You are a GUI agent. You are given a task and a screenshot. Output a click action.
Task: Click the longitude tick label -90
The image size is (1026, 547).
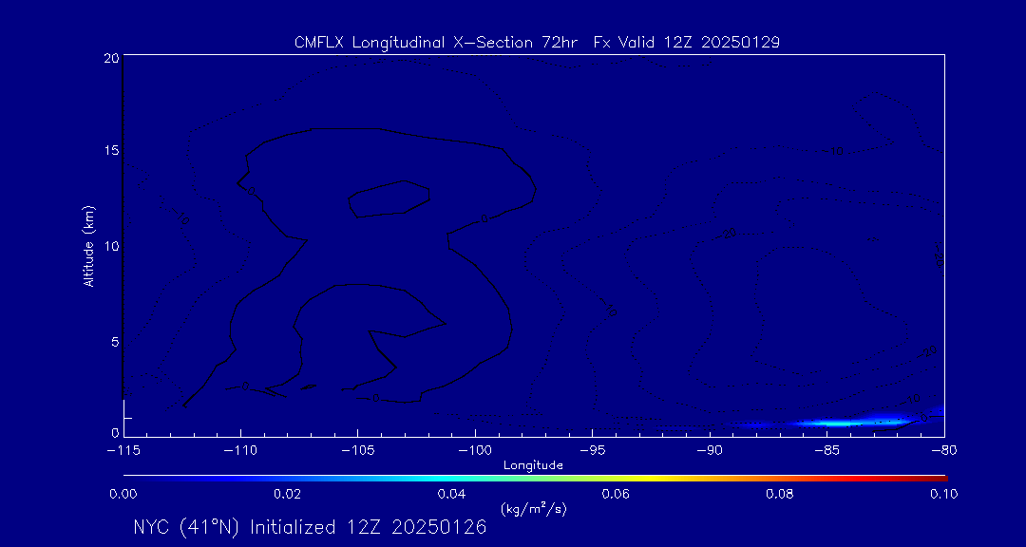click(x=710, y=451)
